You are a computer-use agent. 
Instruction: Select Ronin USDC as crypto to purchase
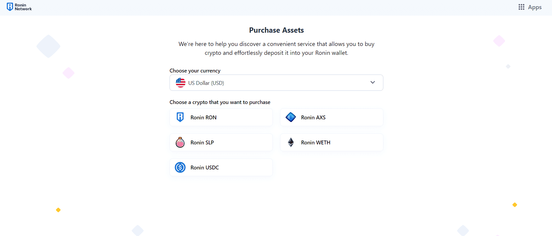point(221,167)
